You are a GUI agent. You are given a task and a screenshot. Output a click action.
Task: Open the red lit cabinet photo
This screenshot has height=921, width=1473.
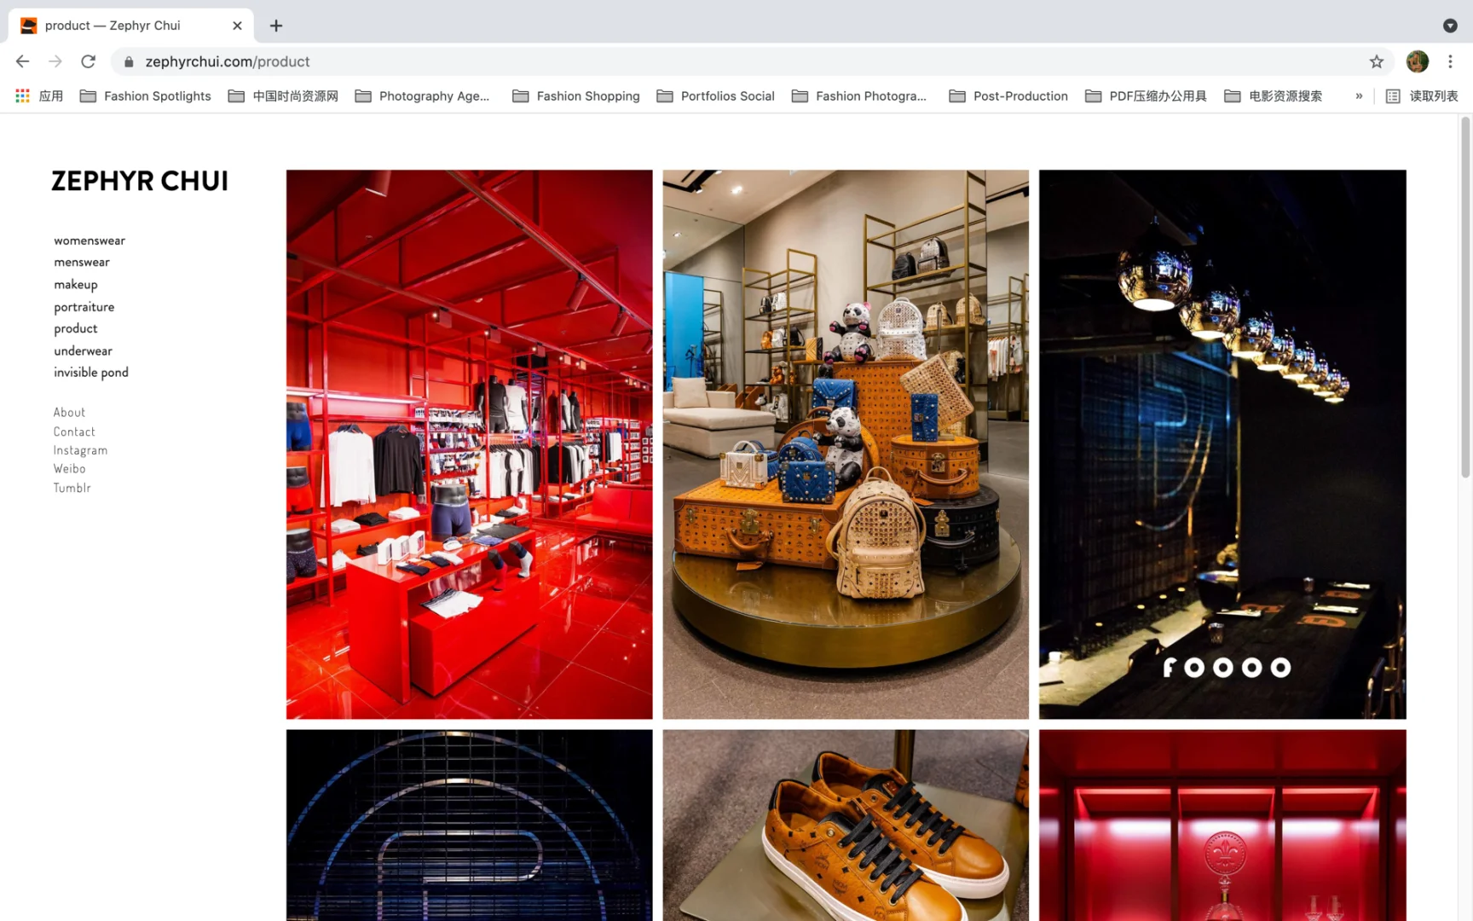coord(1222,825)
